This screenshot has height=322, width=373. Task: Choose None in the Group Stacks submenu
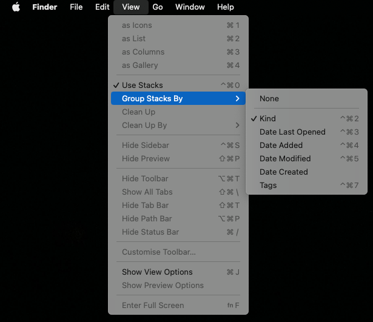point(269,98)
